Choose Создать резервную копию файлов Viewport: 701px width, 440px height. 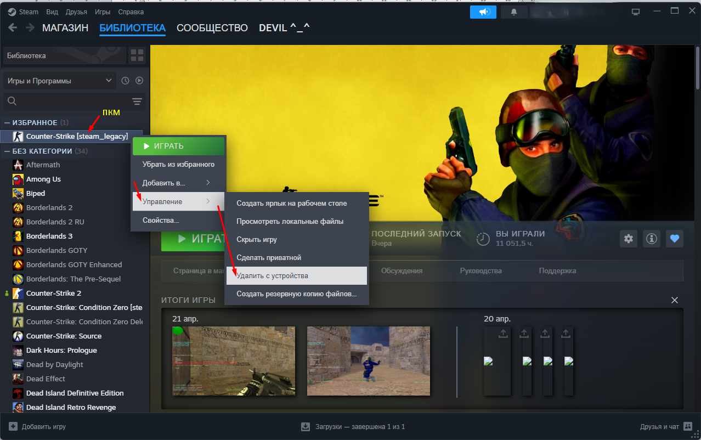tap(297, 294)
